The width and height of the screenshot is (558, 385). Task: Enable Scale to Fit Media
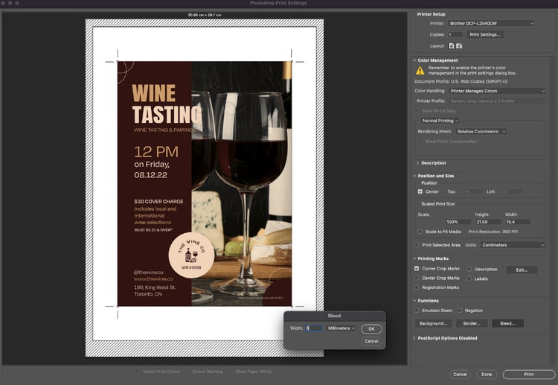point(420,232)
